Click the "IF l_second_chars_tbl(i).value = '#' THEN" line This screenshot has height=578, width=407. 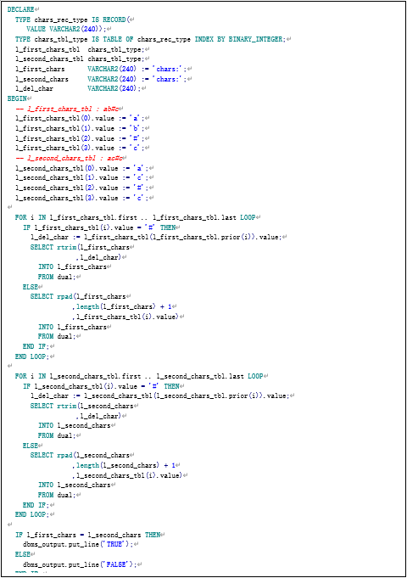101,386
